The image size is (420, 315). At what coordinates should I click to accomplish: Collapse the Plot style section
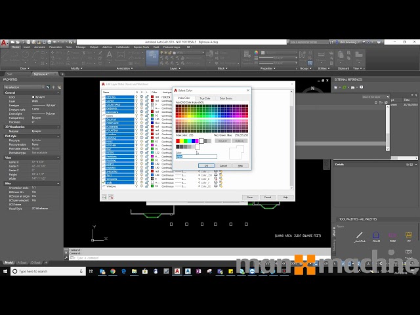[58, 136]
